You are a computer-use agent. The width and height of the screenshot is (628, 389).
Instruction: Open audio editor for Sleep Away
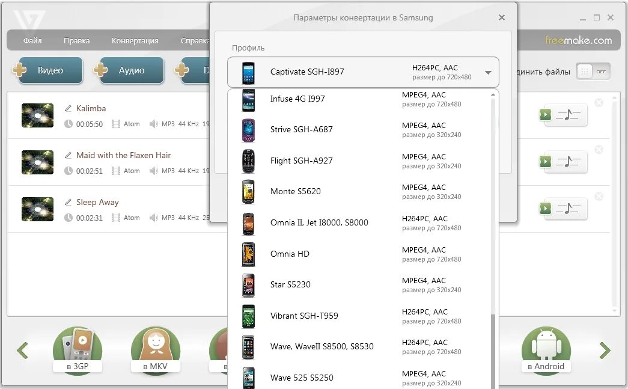tap(564, 209)
